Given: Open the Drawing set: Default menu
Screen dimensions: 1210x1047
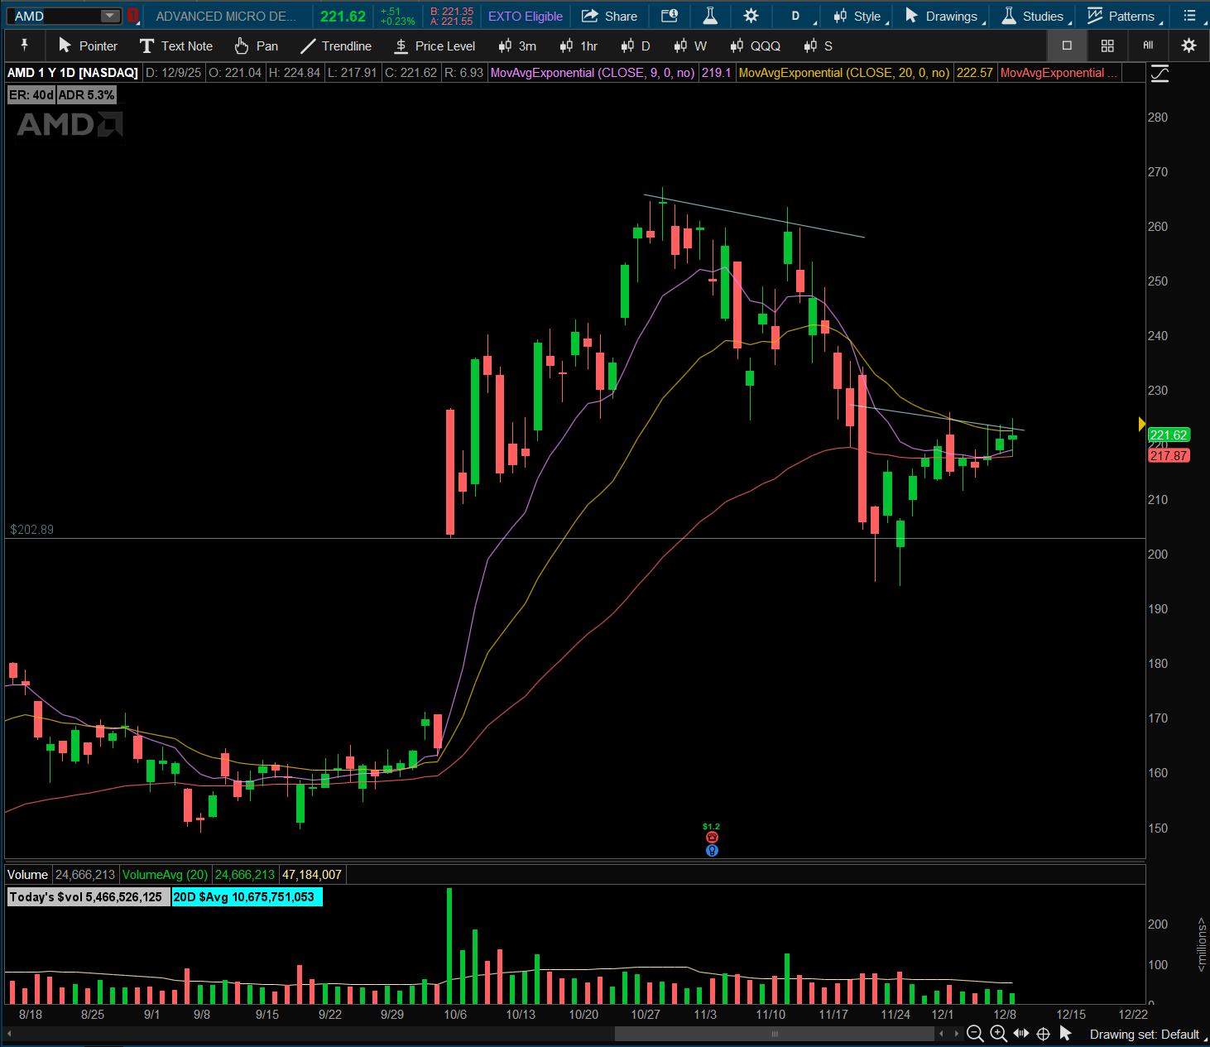Looking at the screenshot, I should (1147, 1035).
